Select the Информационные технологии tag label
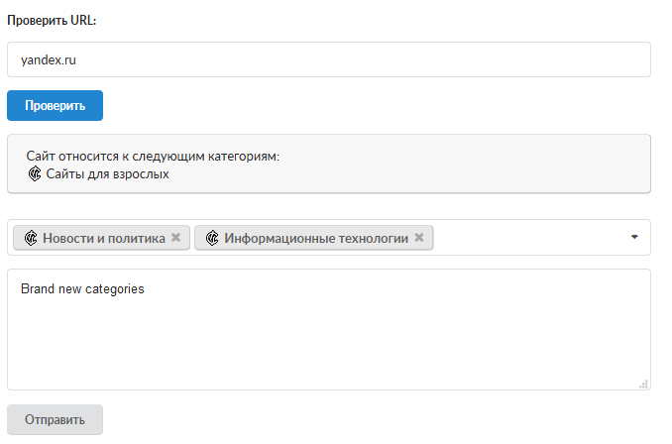This screenshot has height=444, width=672. coord(316,238)
